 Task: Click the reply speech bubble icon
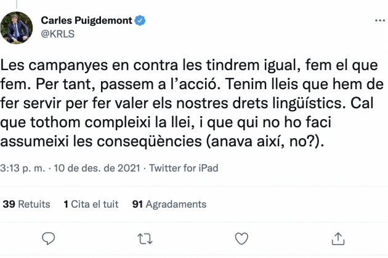tap(48, 238)
